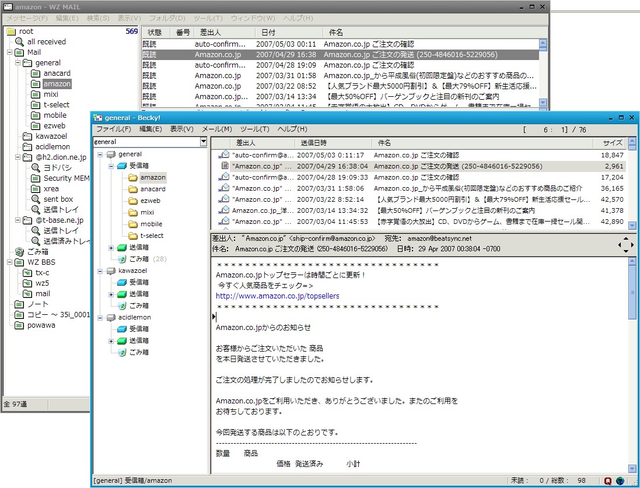Sort Becky message list by サイズ column

click(x=612, y=143)
